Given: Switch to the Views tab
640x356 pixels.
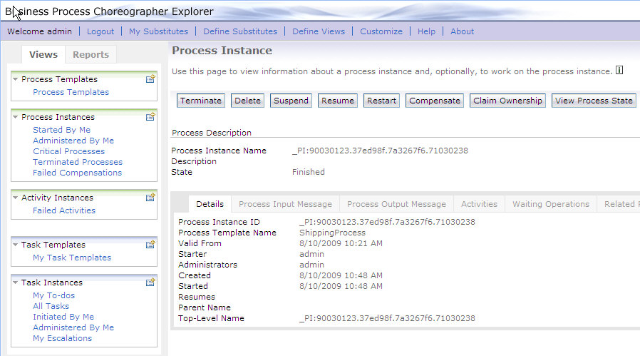Looking at the screenshot, I should point(43,54).
